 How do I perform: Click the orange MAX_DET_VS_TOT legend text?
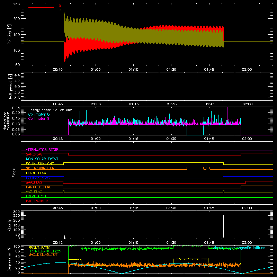click(x=43, y=254)
